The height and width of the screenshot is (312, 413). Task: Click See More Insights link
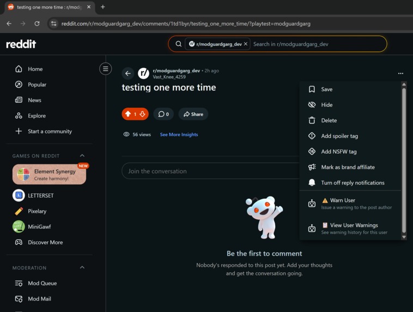179,134
